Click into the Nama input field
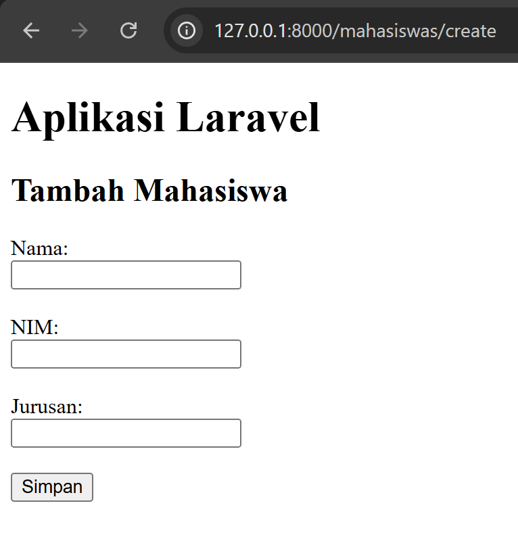 pyautogui.click(x=126, y=275)
